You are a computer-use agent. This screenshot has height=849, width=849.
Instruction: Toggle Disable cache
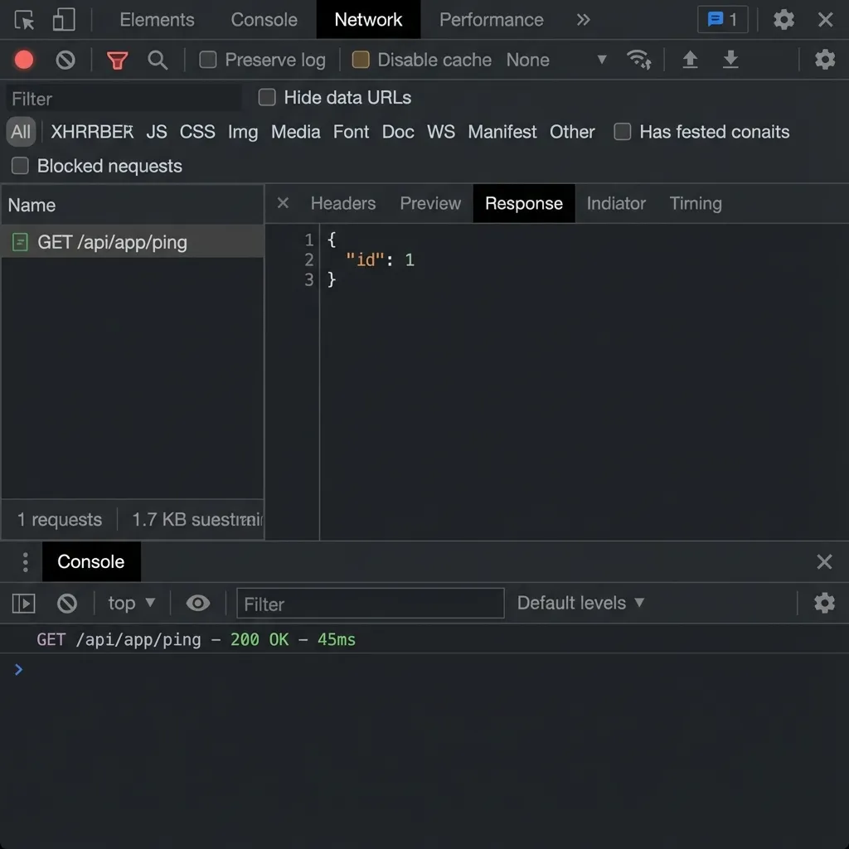tap(360, 59)
